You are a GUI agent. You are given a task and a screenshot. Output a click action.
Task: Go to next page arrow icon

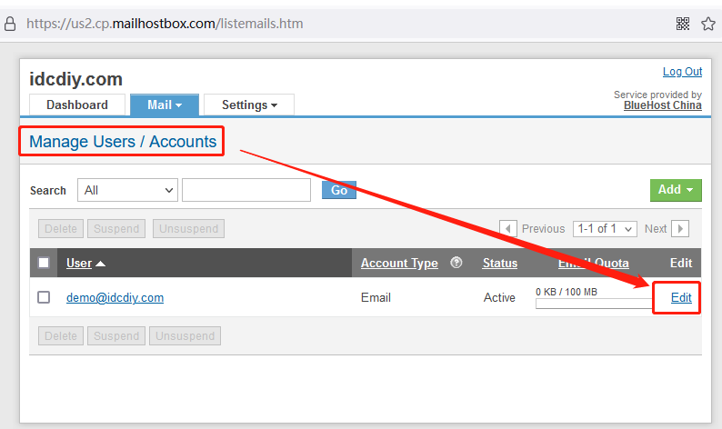click(680, 229)
